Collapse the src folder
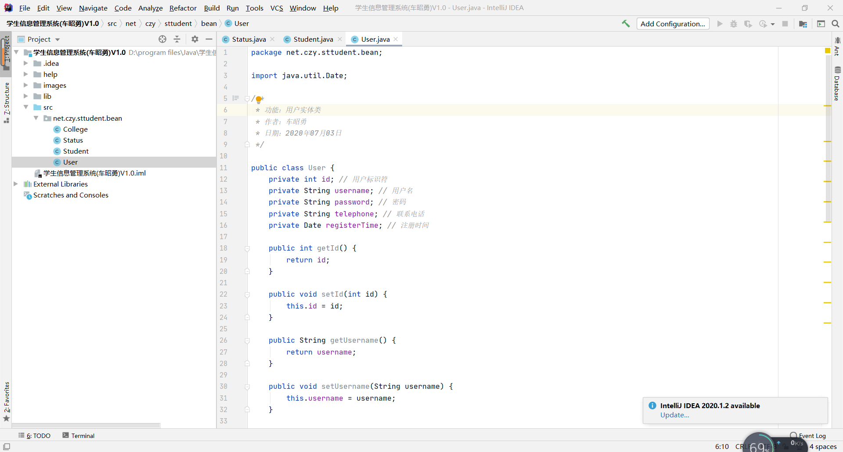 point(25,107)
